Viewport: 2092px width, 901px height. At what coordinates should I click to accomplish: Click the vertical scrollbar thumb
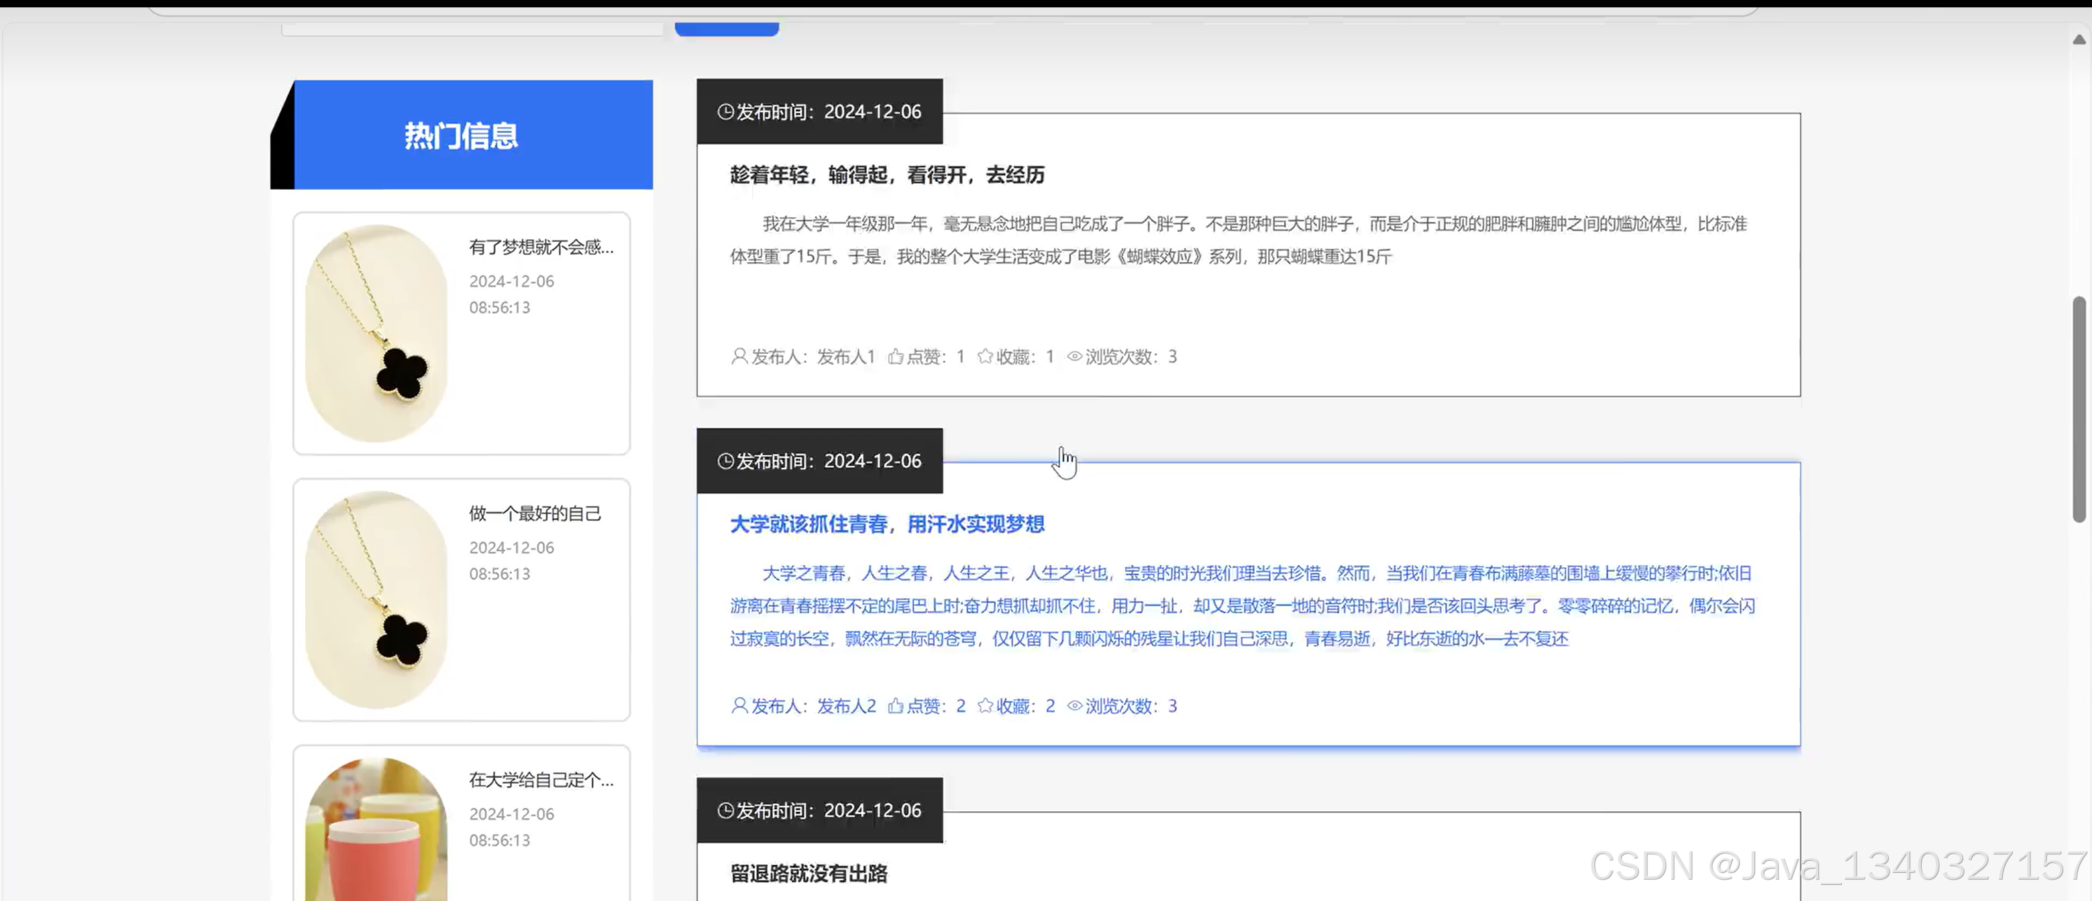point(2078,410)
